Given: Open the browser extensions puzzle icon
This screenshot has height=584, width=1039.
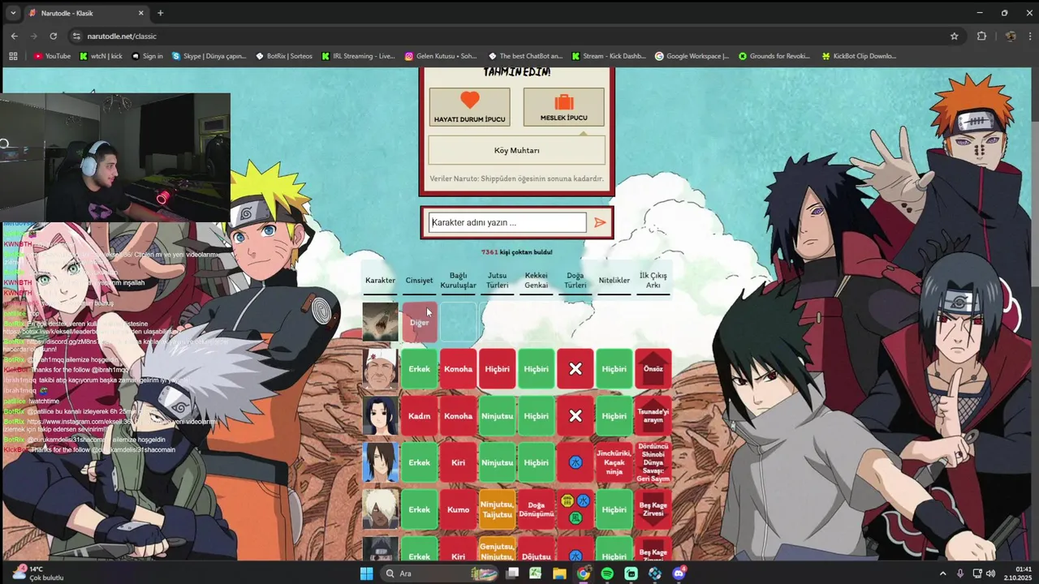Looking at the screenshot, I should [981, 36].
